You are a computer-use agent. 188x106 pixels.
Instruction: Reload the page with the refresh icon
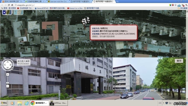[x=9, y=5]
